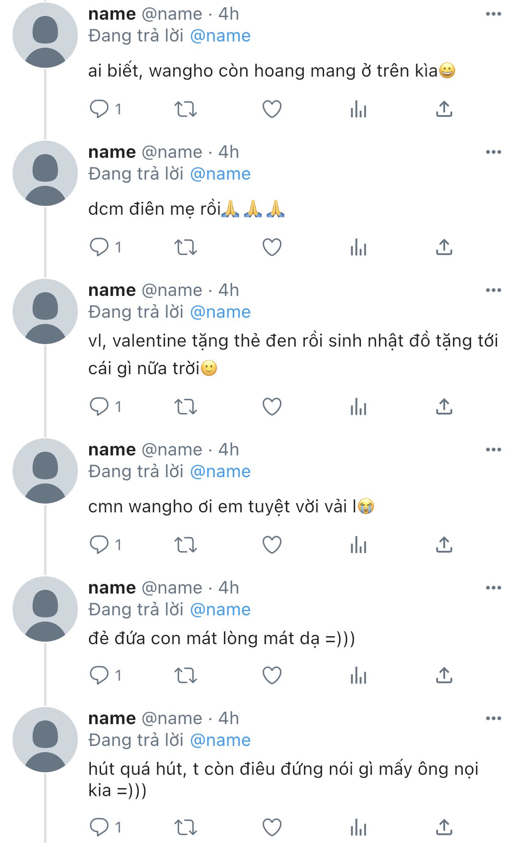Reply to the 'ai biết, wangho' tweet
Screen dimensions: 520x843
click(x=99, y=109)
